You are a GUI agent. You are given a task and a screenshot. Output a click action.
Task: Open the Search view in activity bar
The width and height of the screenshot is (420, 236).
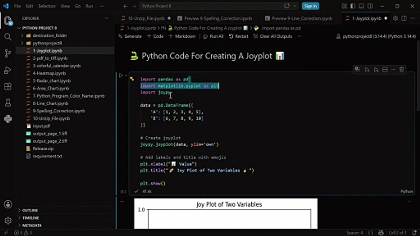[x=8, y=37]
